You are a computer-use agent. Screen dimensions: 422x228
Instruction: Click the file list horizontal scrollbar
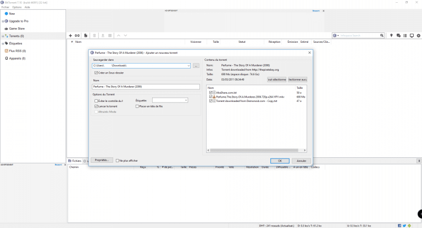254,150
